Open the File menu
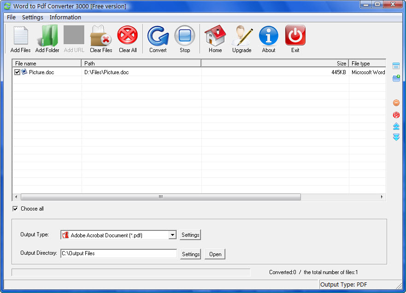Image resolution: width=406 pixels, height=293 pixels. 11,18
